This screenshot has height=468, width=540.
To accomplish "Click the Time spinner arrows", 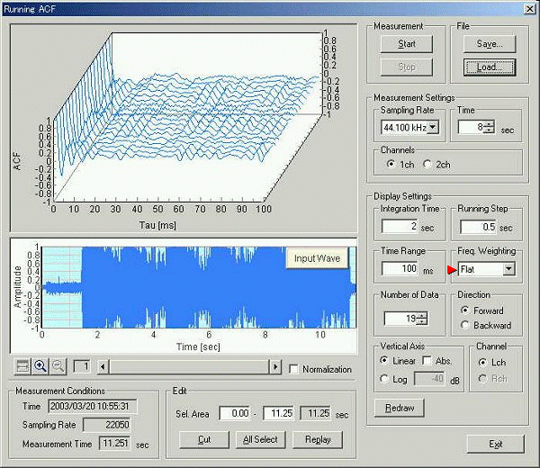I will 489,128.
